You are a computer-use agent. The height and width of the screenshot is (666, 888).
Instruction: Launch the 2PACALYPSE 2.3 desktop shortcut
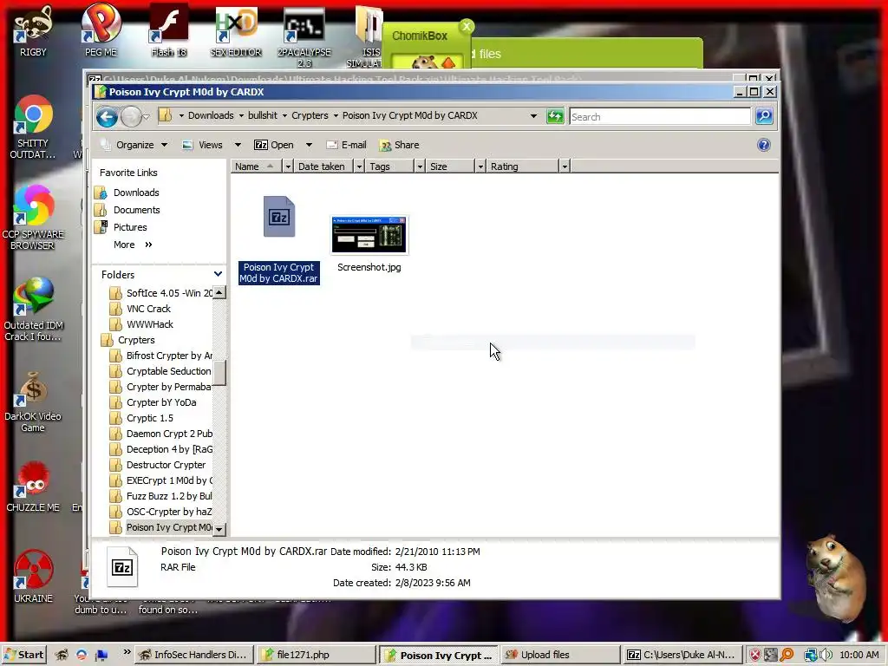304,35
